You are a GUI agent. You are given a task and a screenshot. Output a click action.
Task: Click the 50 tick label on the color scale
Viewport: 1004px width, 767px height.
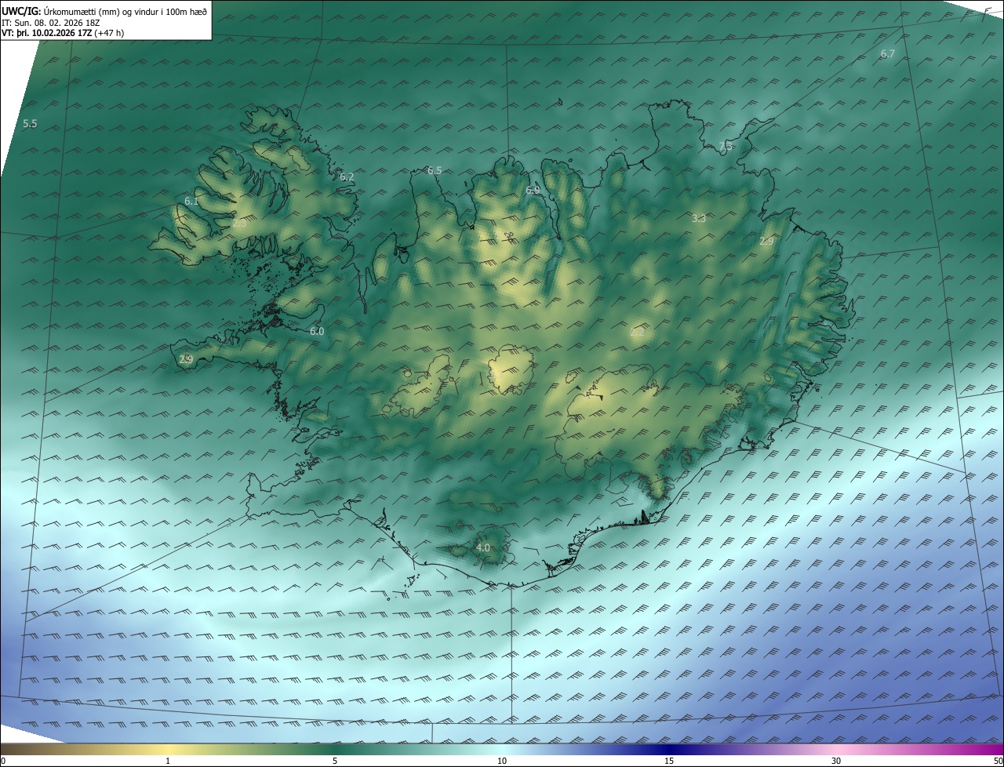click(999, 761)
